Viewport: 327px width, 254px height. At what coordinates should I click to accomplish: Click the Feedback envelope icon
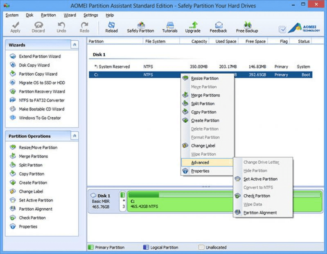tap(218, 25)
